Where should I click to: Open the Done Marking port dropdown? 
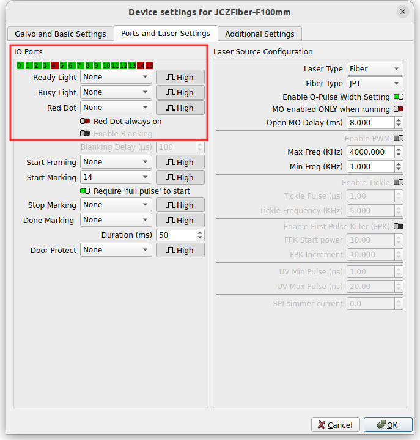tap(116, 220)
